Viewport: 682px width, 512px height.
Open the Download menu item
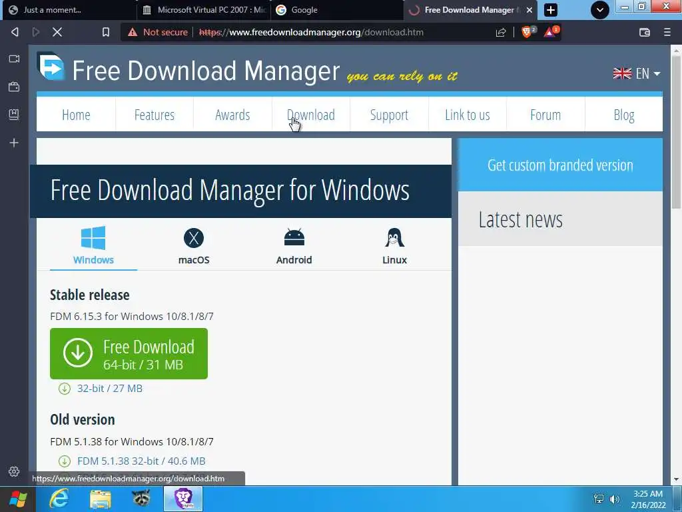(x=311, y=115)
